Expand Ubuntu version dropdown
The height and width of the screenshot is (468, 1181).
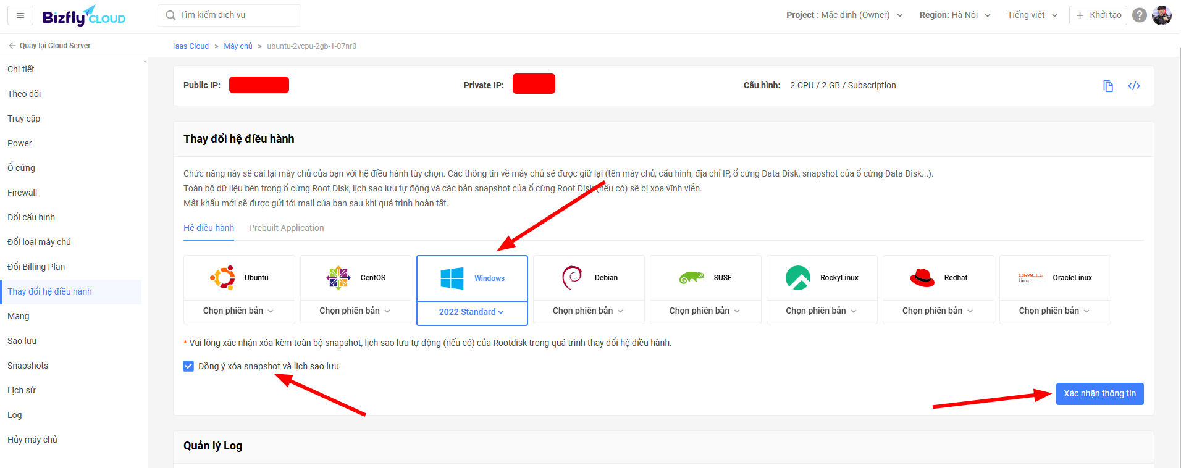click(x=239, y=311)
